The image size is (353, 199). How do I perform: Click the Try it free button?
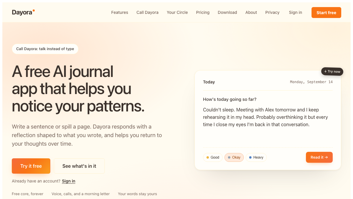(31, 166)
